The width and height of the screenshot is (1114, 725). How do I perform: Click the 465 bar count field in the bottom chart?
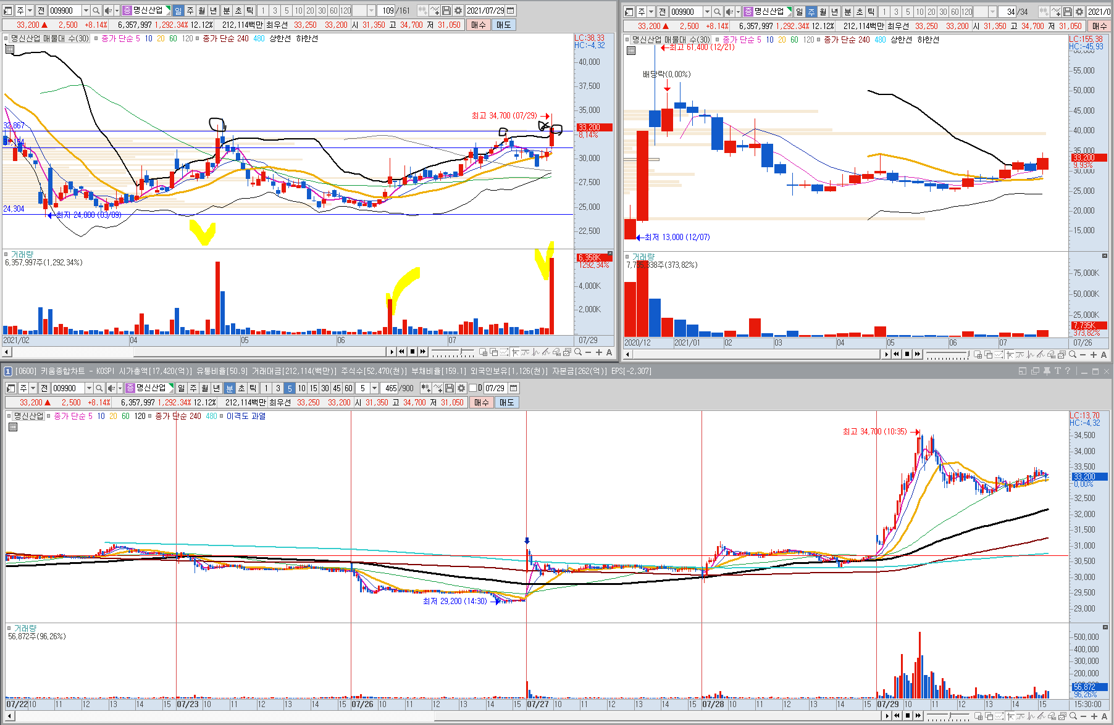click(390, 388)
